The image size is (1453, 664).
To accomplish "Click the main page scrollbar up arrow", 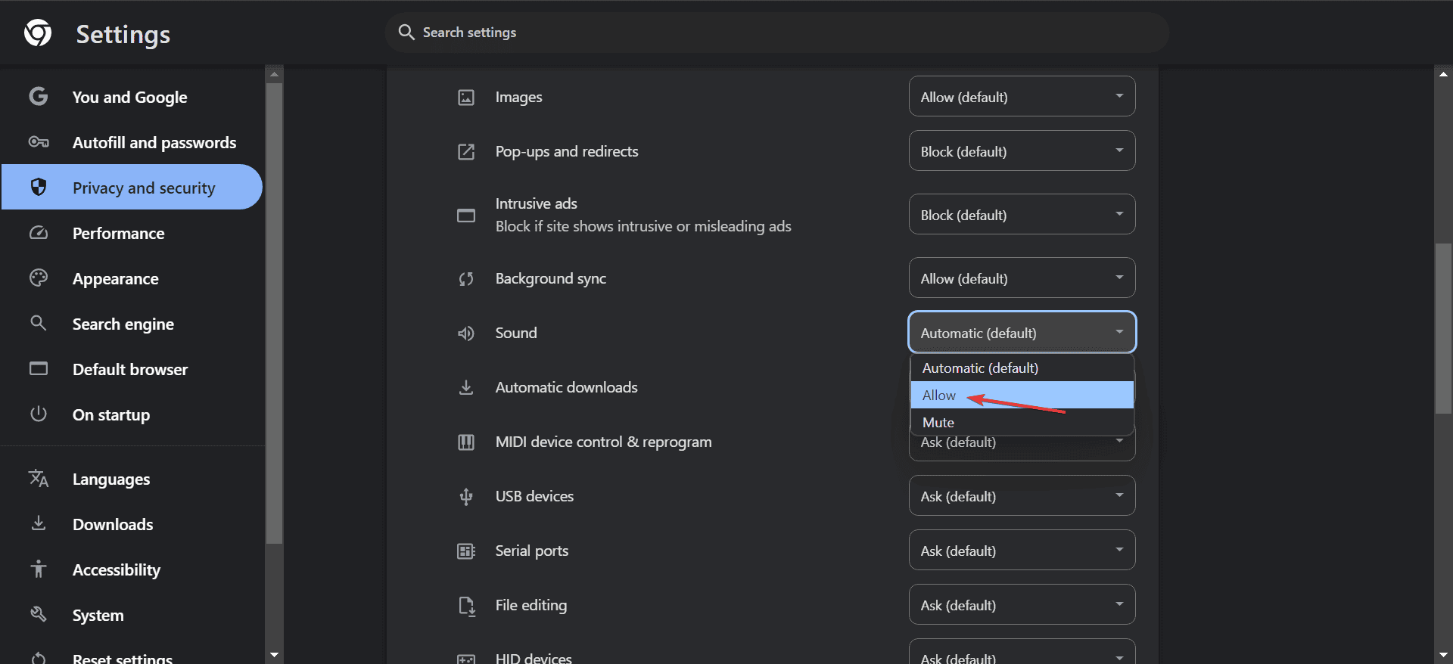I will tap(1443, 73).
